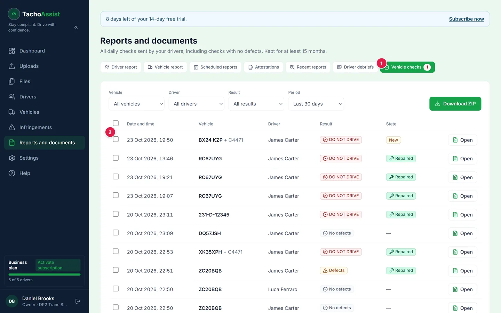
Task: Toggle the select-all checkbox in table header
Action: [x=116, y=123]
